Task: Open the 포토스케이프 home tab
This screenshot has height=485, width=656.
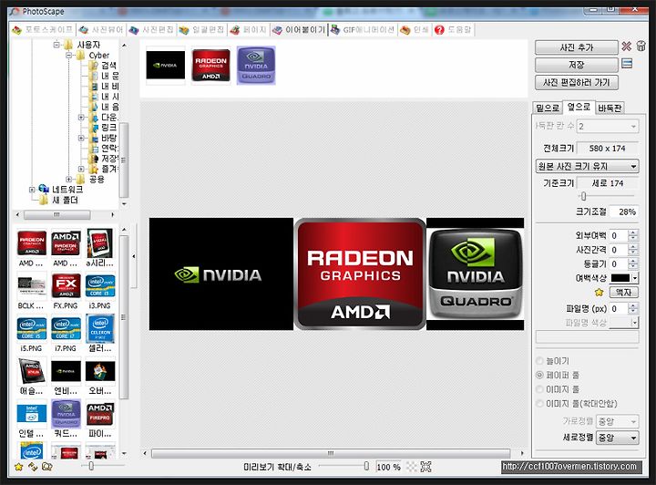Action: point(43,30)
